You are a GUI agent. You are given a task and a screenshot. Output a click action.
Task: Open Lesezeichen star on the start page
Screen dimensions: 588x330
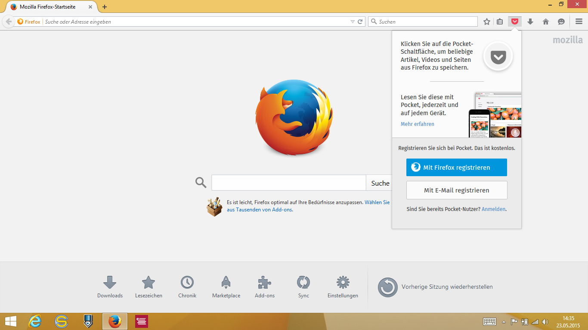(149, 287)
